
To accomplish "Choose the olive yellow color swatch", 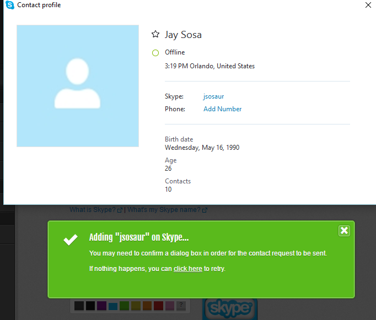I will pyautogui.click(x=136, y=306).
